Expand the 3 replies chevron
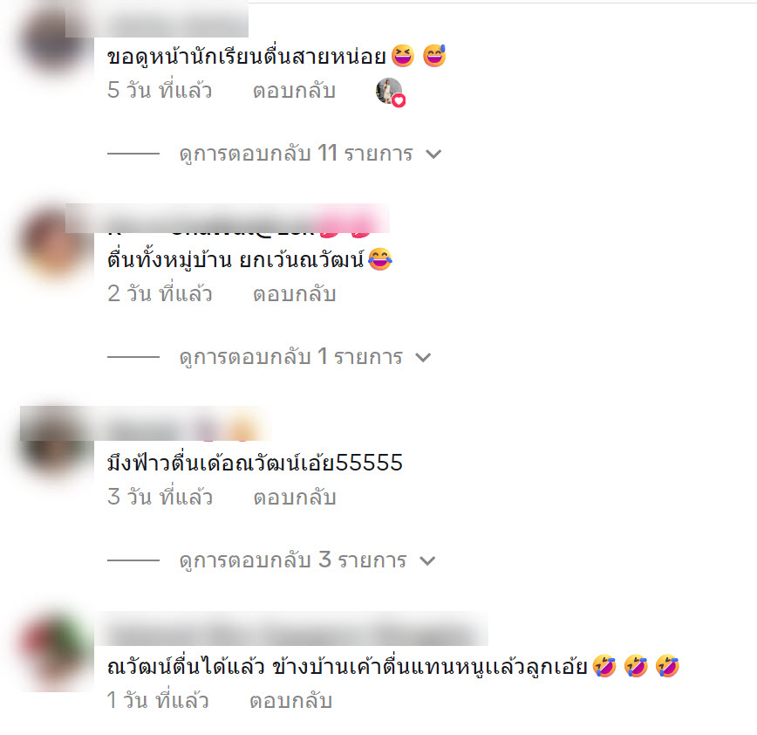This screenshot has height=735, width=757. pyautogui.click(x=427, y=561)
